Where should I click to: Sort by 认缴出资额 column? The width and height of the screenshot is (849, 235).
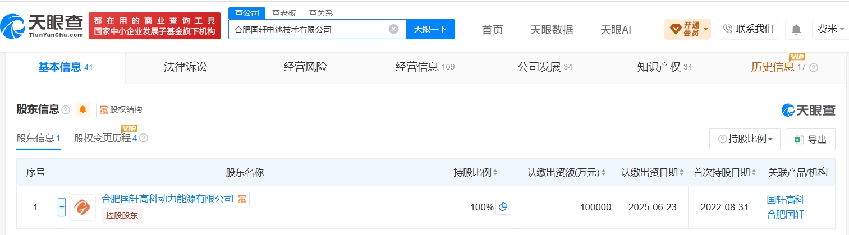click(566, 172)
